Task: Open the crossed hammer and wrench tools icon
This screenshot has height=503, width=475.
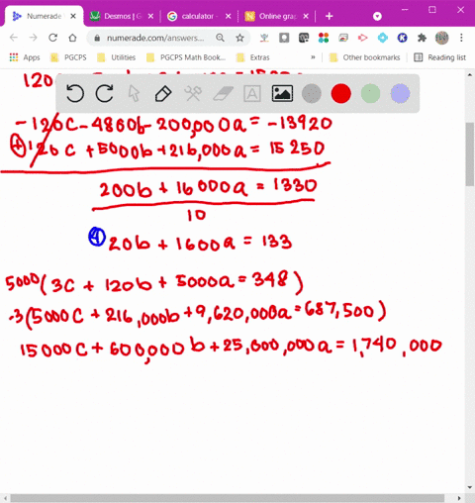Action: [193, 94]
